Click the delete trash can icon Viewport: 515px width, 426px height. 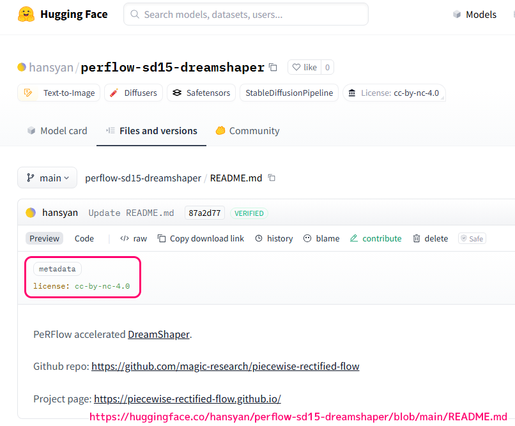tap(417, 238)
